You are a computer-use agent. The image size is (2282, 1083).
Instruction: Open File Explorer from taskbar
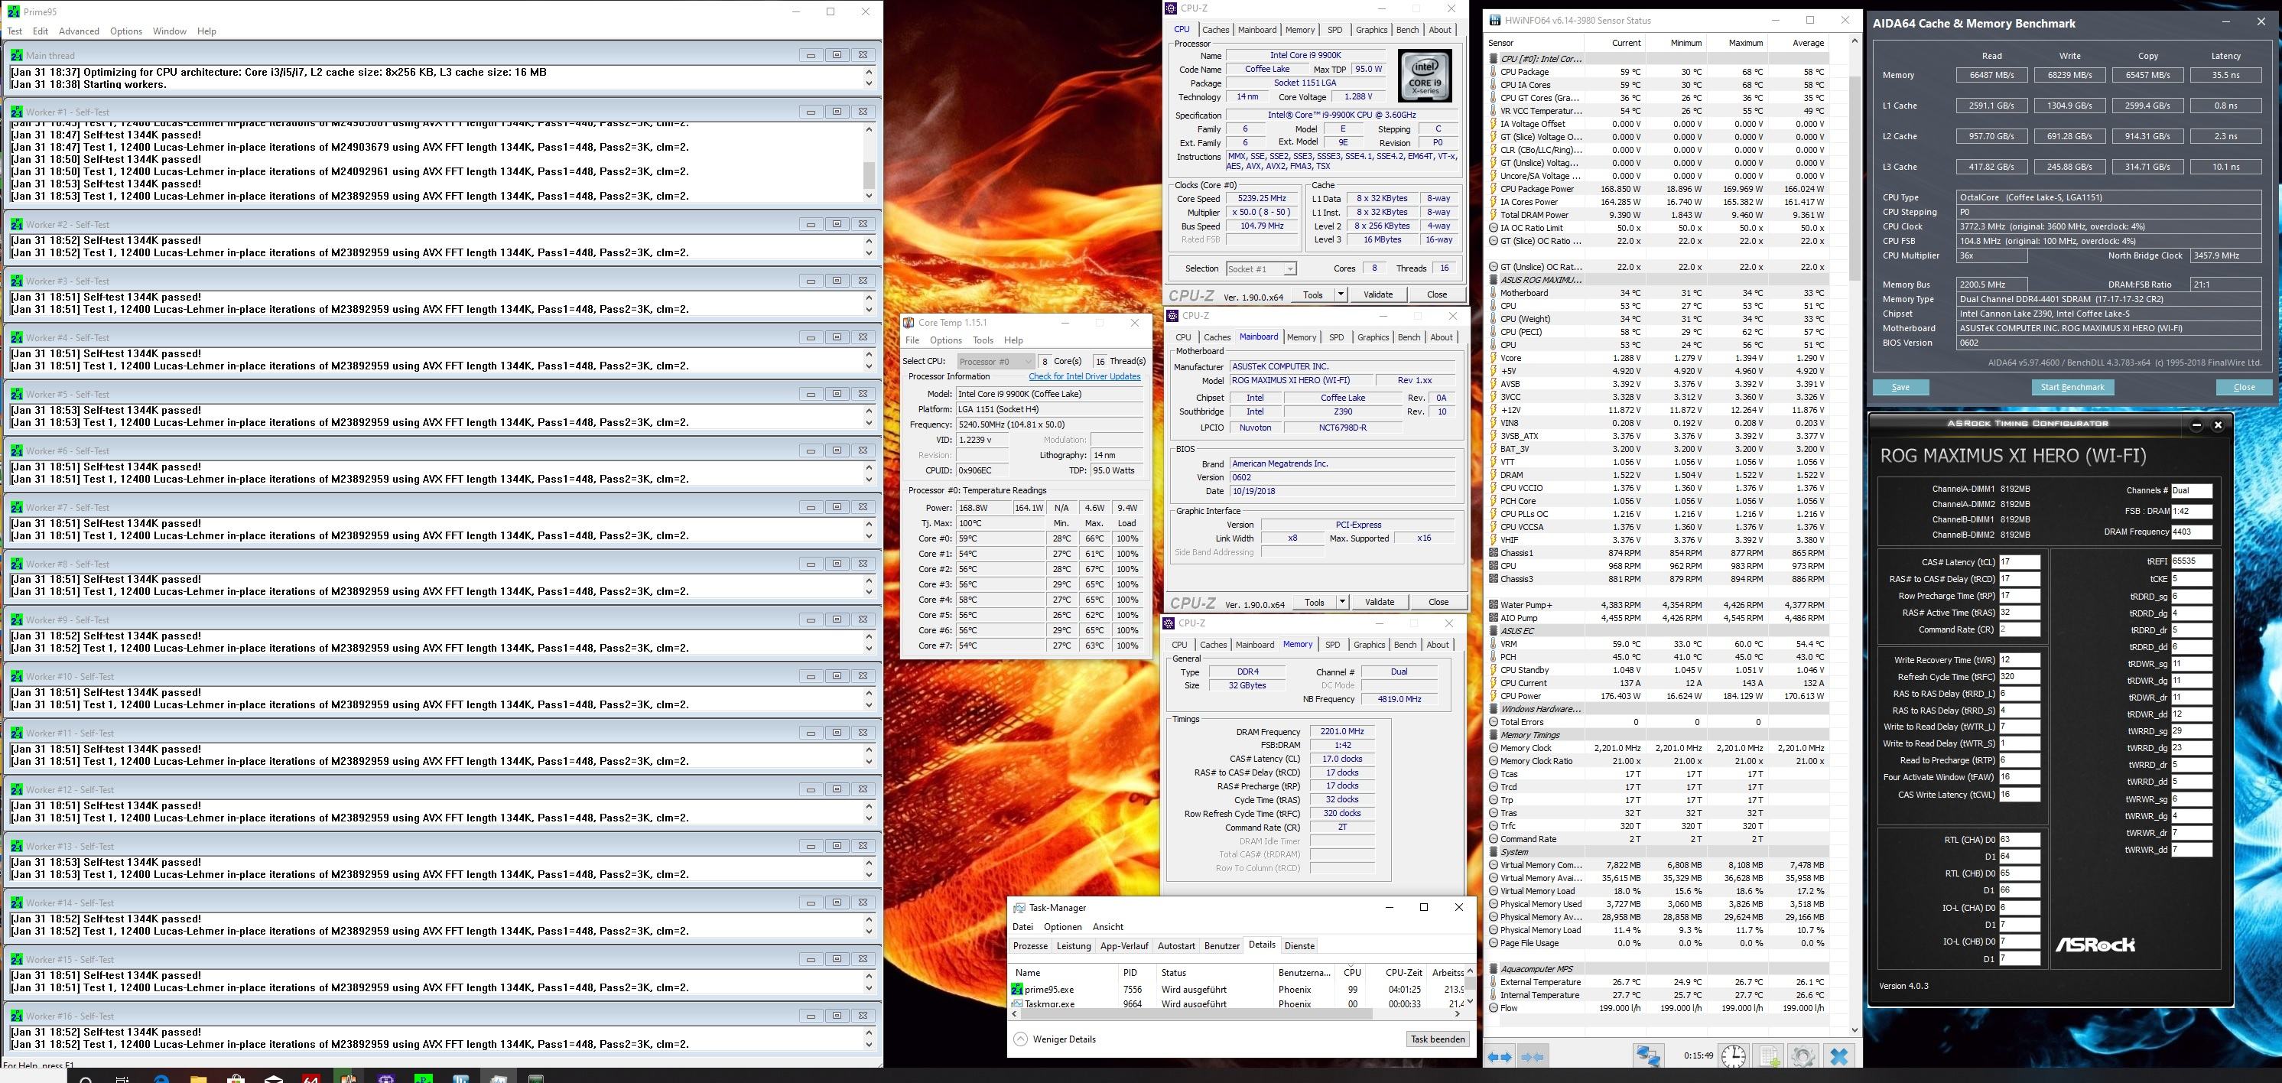(x=198, y=1078)
